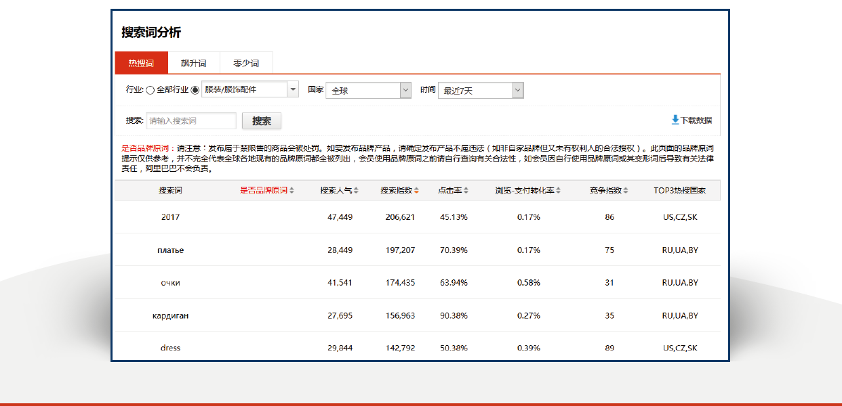This screenshot has height=406, width=842.
Task: Open the 时间 dropdown showing 最近7天
Action: point(481,90)
